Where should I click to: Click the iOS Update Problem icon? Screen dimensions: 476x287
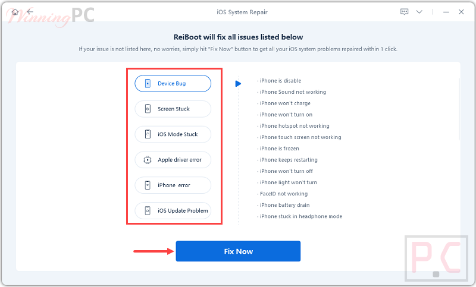147,211
